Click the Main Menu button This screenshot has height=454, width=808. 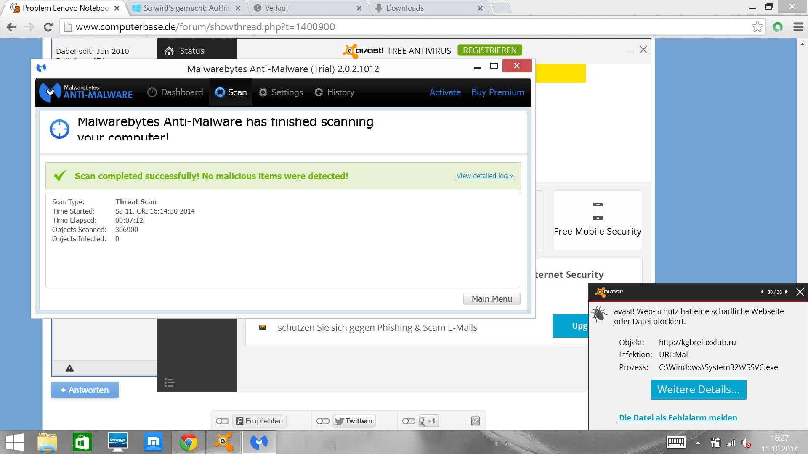point(492,299)
